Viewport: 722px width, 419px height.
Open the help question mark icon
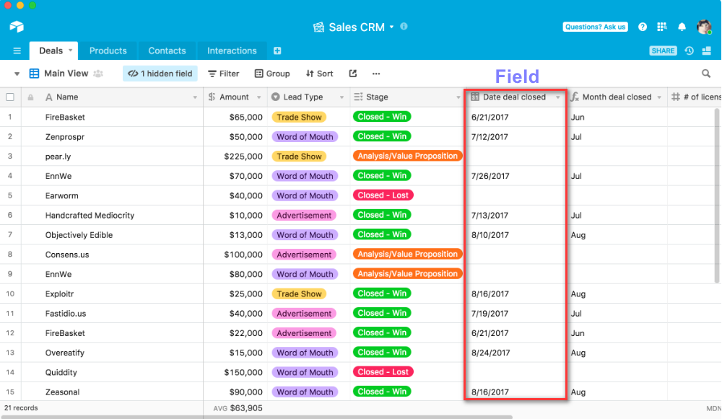[x=643, y=27]
